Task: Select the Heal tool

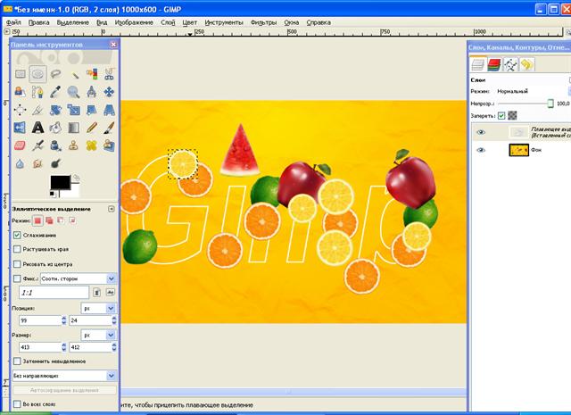Action: (x=91, y=145)
